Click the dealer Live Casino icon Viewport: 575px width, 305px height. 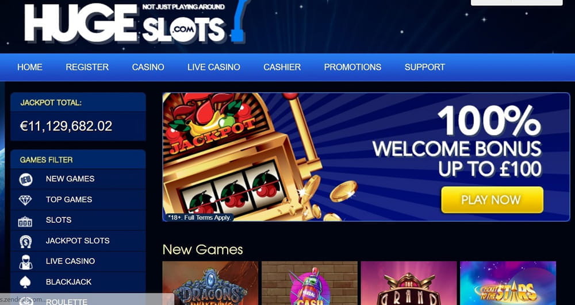click(26, 262)
